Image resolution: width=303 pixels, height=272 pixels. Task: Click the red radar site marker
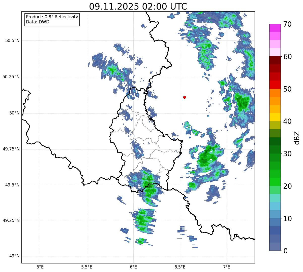tap(185, 97)
